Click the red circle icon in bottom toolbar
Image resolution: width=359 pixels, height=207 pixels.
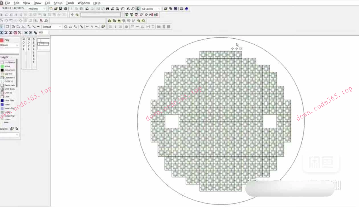point(15,33)
